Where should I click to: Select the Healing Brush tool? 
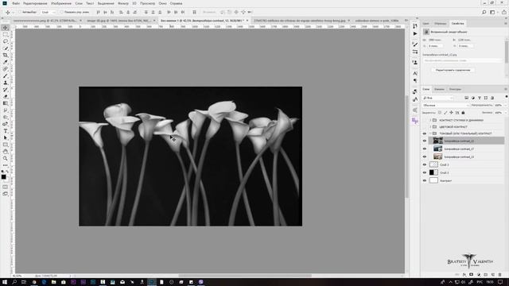(6, 69)
